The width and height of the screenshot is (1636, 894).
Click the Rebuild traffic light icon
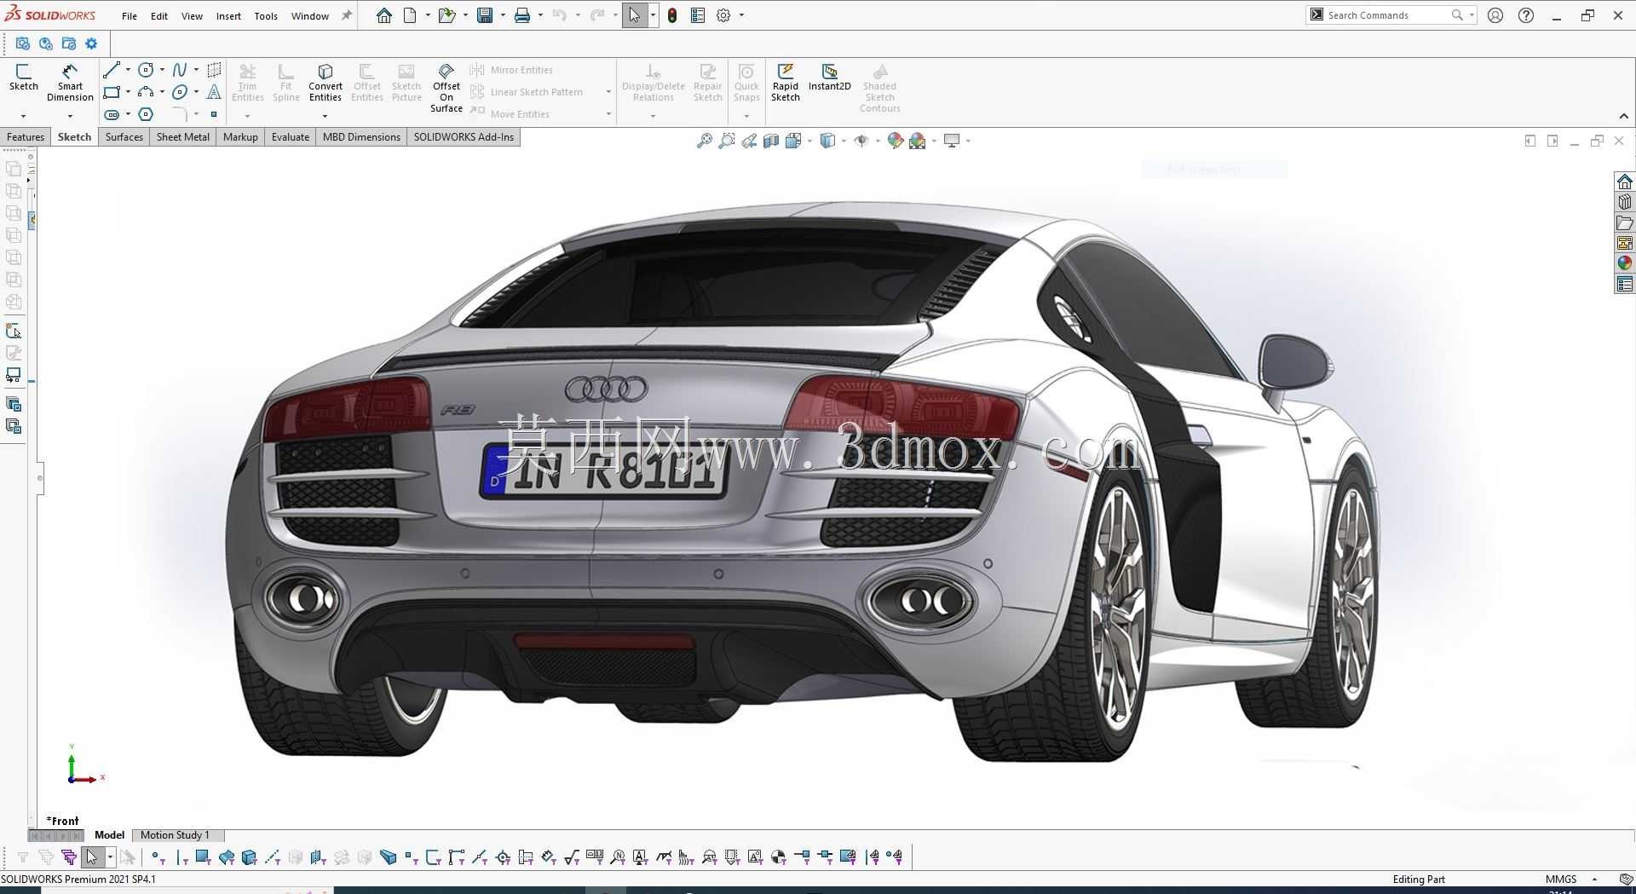click(x=672, y=15)
